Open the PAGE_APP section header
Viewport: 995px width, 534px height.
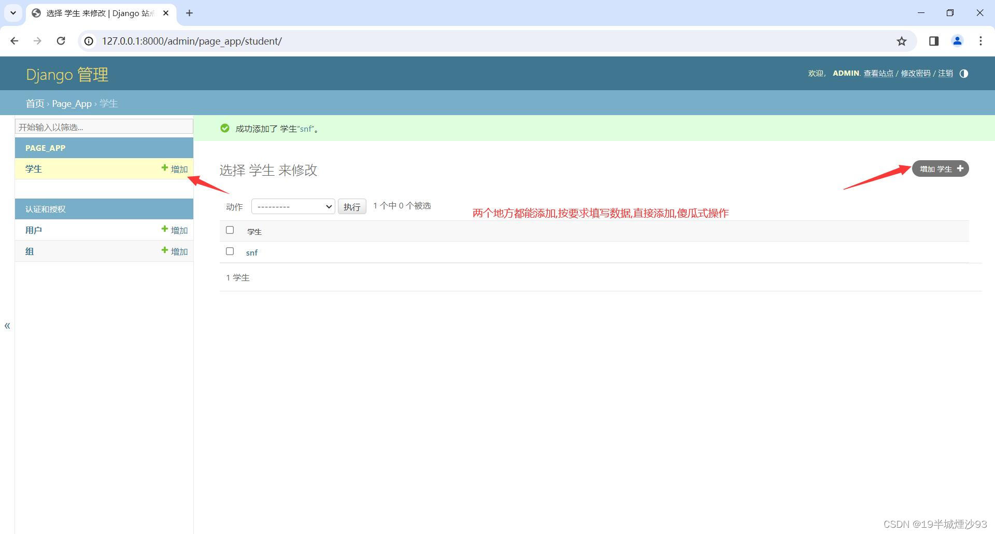(46, 148)
